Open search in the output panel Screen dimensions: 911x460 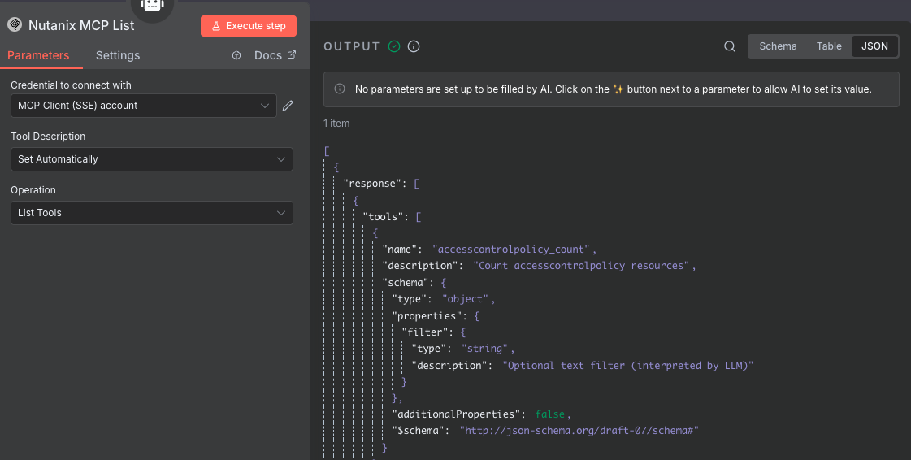[x=730, y=46]
